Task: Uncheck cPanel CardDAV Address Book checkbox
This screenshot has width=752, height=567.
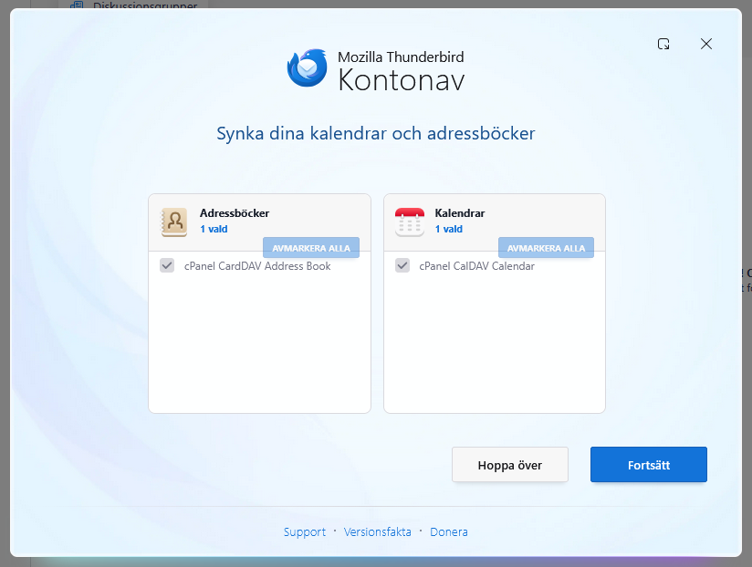Action: coord(167,265)
